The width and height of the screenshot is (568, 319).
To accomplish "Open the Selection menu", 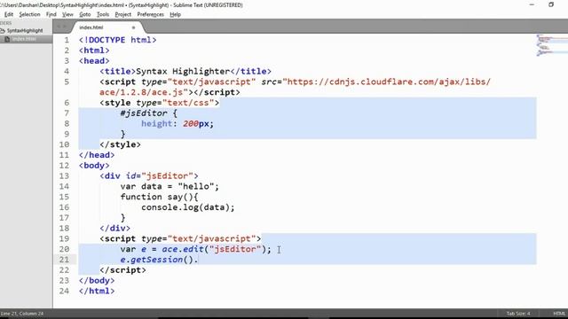I will [x=29, y=14].
